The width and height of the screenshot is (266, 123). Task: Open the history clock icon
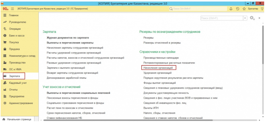(x=238, y=9)
